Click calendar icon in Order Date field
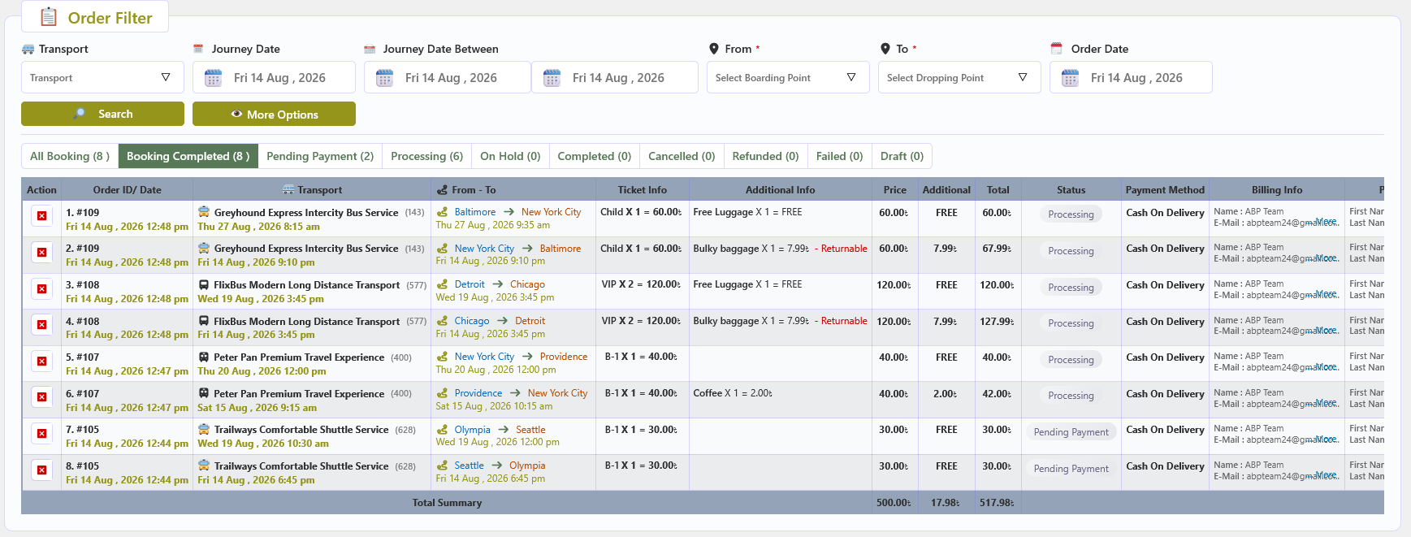 point(1070,78)
